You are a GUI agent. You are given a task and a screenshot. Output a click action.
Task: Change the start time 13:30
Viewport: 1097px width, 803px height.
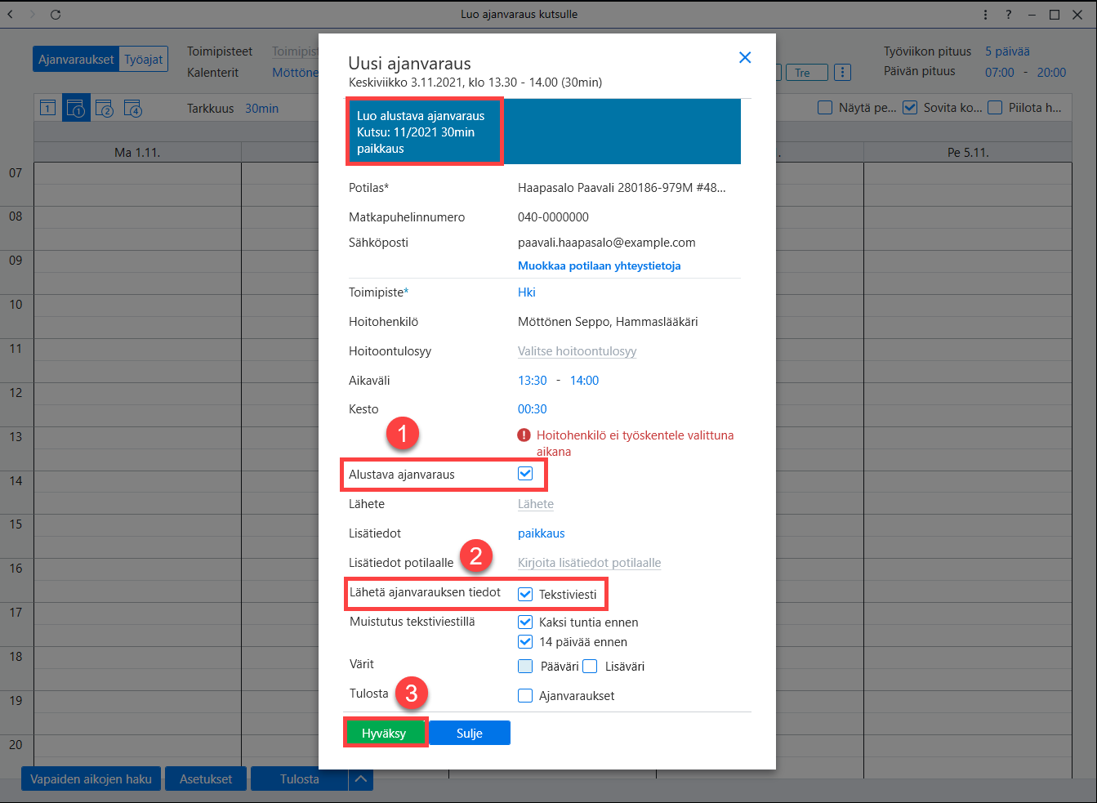(x=533, y=380)
